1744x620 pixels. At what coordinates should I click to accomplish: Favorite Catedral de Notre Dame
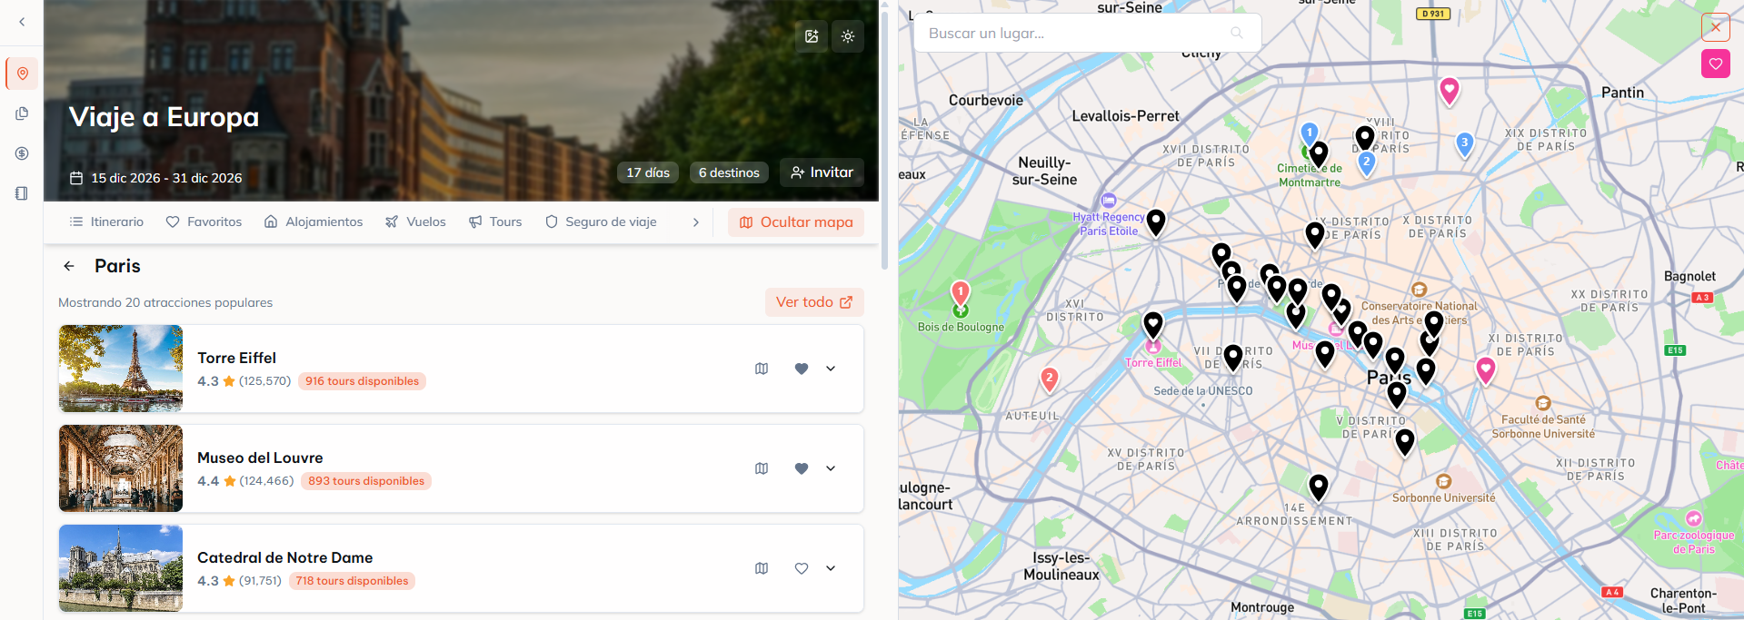[802, 568]
